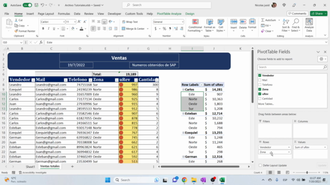Switch to Sheet1 worksheet tab
The height and width of the screenshot is (185, 330).
[x=30, y=166]
